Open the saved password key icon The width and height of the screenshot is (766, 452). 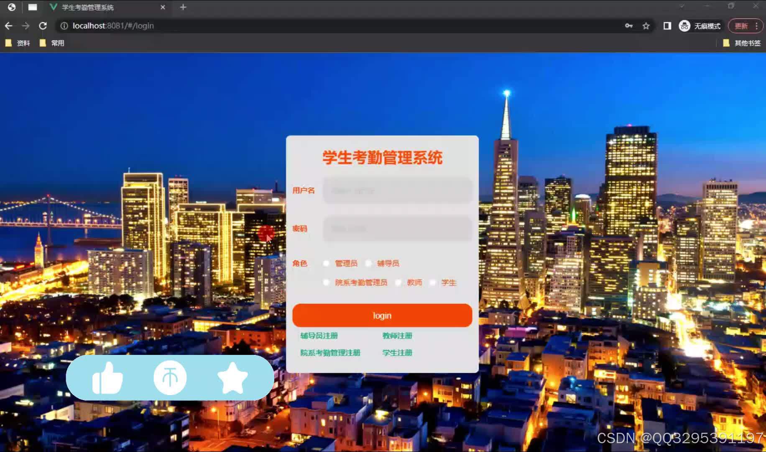point(628,26)
